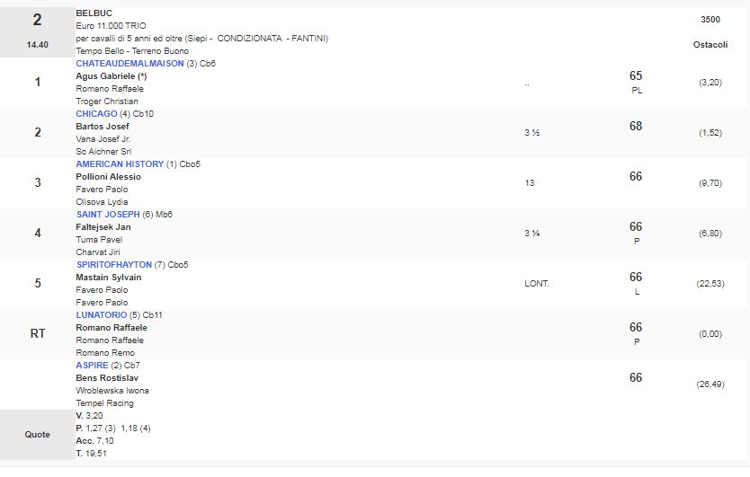Open the SAINT JOSEPH horse link
Image resolution: width=750 pixels, height=477 pixels.
(108, 215)
